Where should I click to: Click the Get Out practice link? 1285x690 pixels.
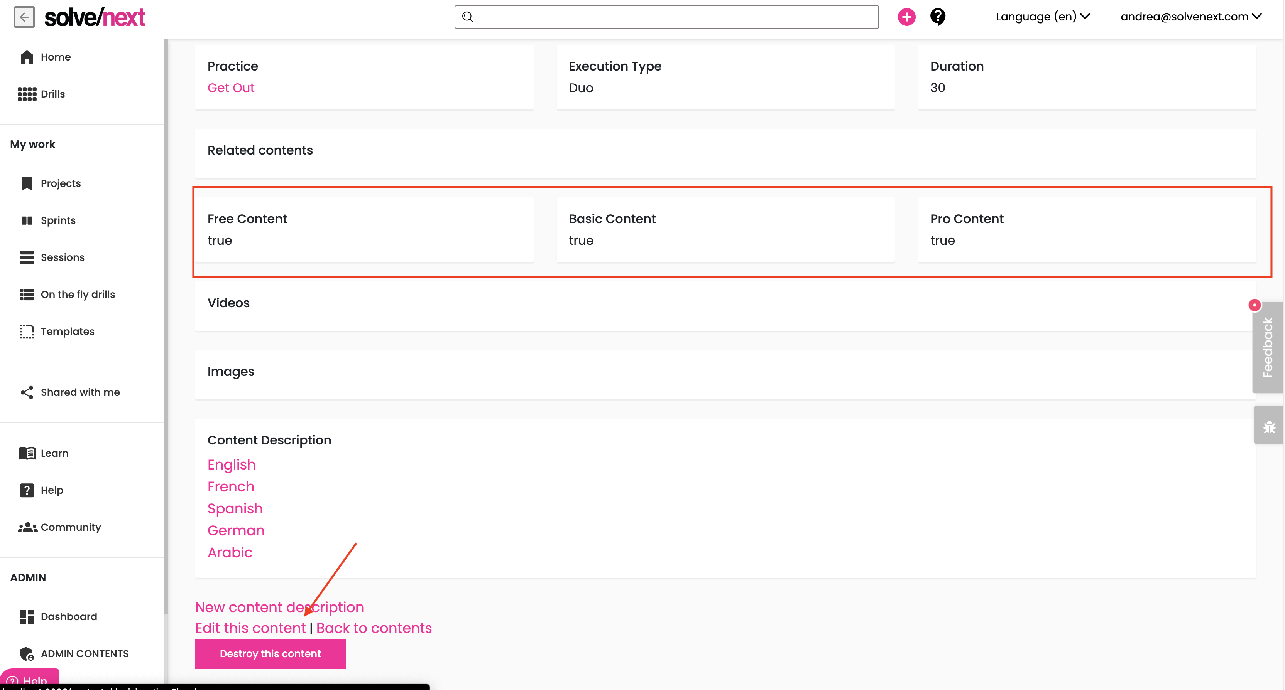pos(231,88)
